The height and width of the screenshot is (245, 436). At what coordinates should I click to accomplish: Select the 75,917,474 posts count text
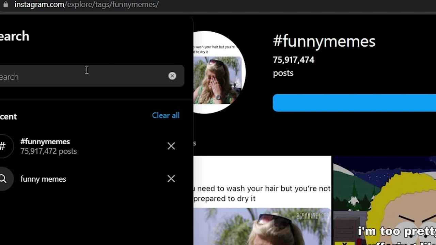pos(294,60)
